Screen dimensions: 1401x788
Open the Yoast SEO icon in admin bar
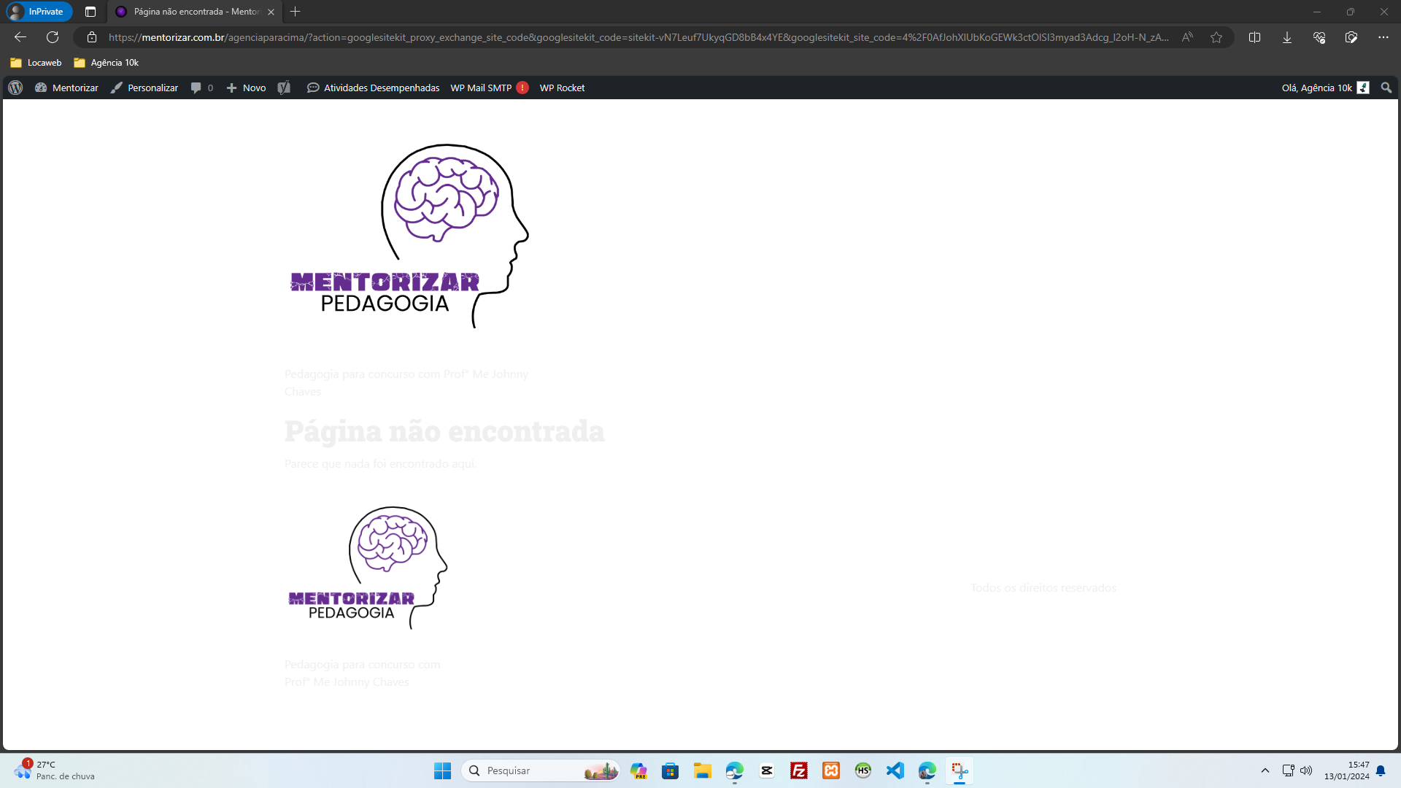tap(284, 88)
